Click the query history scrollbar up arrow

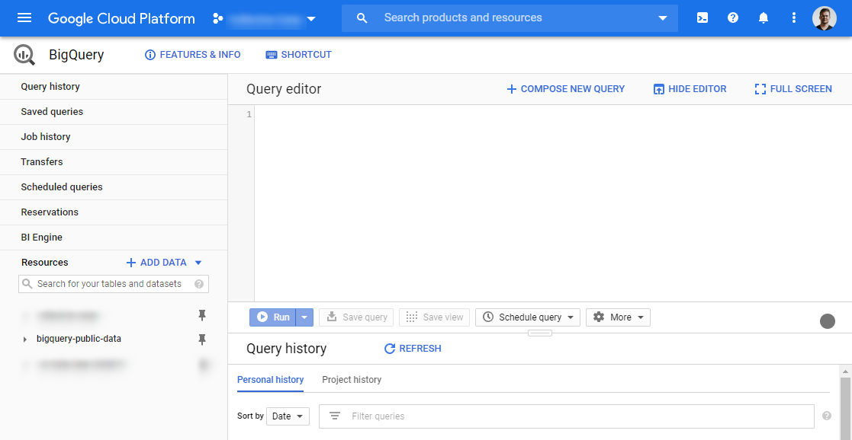pos(845,371)
